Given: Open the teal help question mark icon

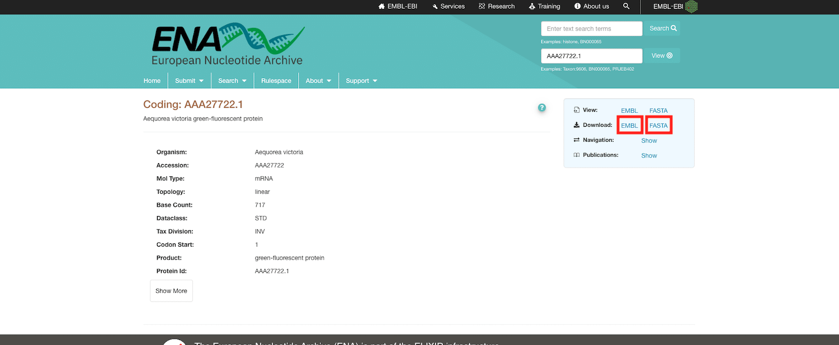Looking at the screenshot, I should [541, 108].
